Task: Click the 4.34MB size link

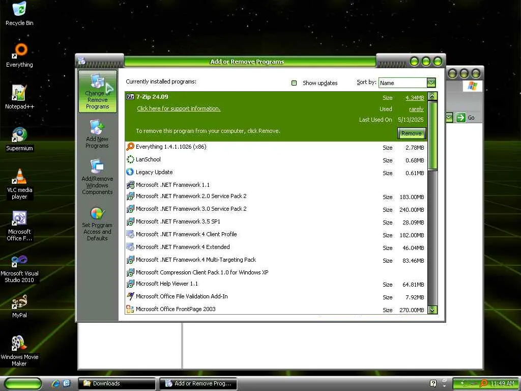Action: [x=415, y=98]
